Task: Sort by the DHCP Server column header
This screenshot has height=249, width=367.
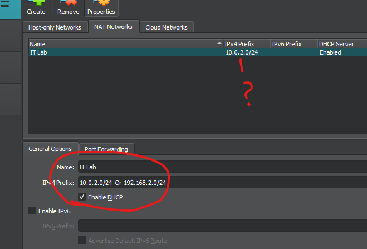Action: [341, 43]
